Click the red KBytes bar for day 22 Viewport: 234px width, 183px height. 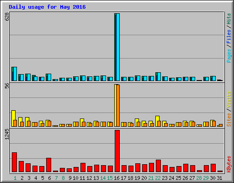158,166
